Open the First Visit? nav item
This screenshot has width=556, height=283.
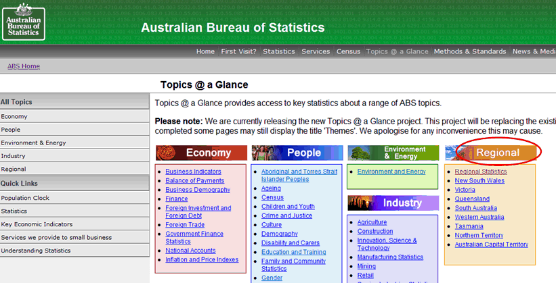238,51
